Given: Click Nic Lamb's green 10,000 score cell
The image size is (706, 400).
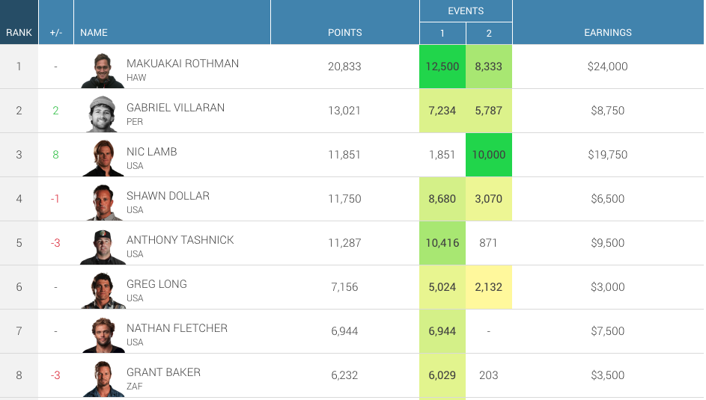Looking at the screenshot, I should 489,155.
